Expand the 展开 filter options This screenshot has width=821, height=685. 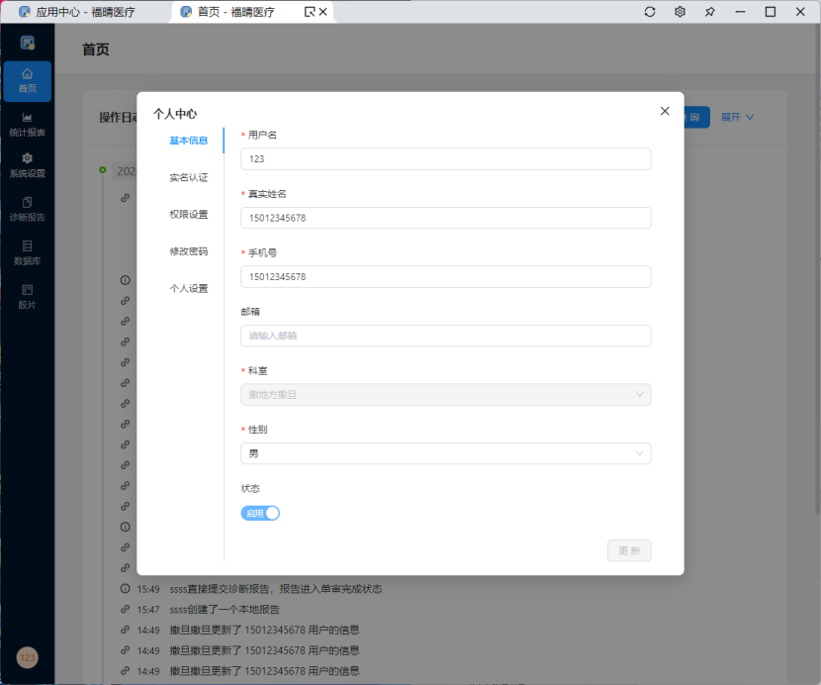(x=737, y=117)
